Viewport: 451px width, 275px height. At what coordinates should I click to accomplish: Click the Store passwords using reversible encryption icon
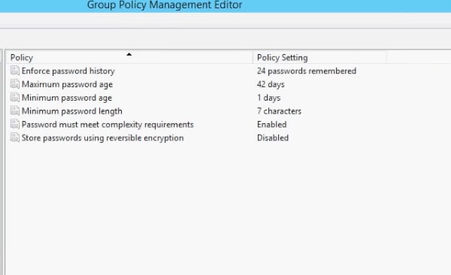(x=15, y=137)
